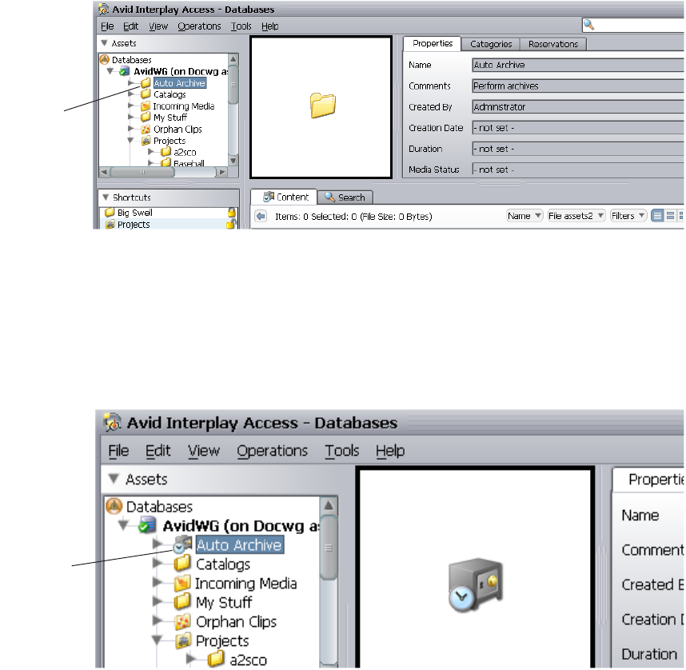The image size is (686, 670).
Task: Open the Operations menu in top window
Action: point(199,26)
